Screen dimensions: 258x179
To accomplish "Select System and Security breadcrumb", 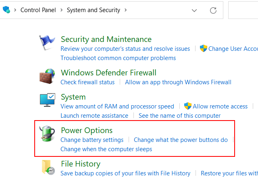I will pos(94,10).
